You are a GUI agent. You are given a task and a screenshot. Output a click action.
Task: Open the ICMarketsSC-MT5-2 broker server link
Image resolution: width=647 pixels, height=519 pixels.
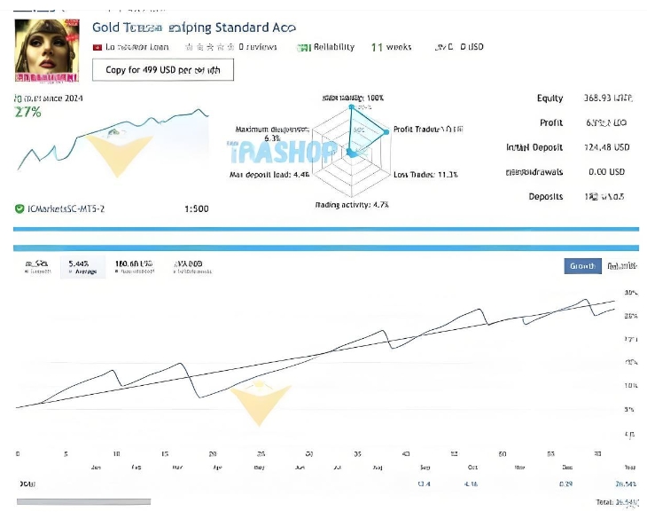(x=66, y=208)
